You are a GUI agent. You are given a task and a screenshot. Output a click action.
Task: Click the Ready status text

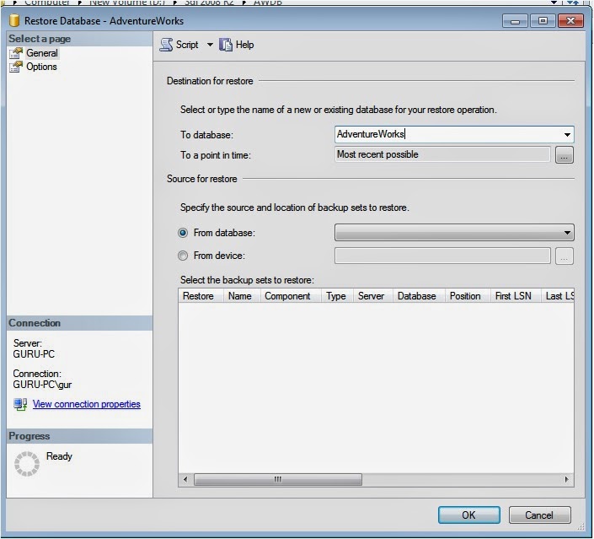(59, 456)
